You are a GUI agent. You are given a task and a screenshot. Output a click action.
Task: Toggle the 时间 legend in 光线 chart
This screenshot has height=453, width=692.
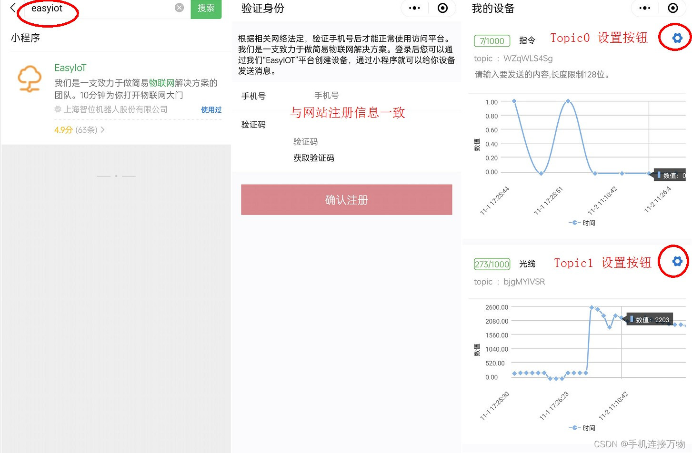coord(582,428)
